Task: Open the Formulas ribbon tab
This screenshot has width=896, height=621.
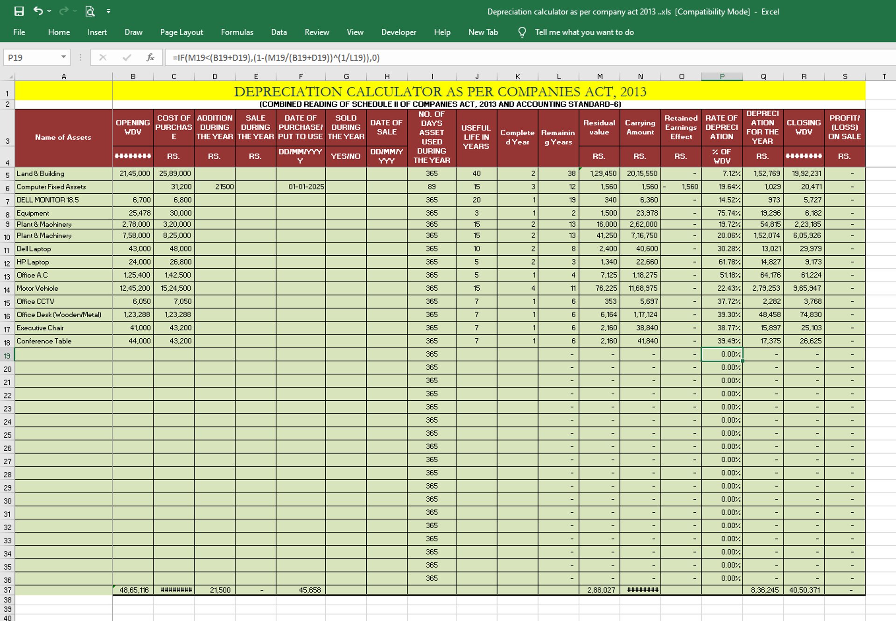Action: tap(237, 32)
